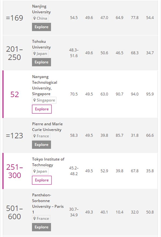Open Explore for Tokyo Institute of Technology
161x237 pixels.
point(42,180)
